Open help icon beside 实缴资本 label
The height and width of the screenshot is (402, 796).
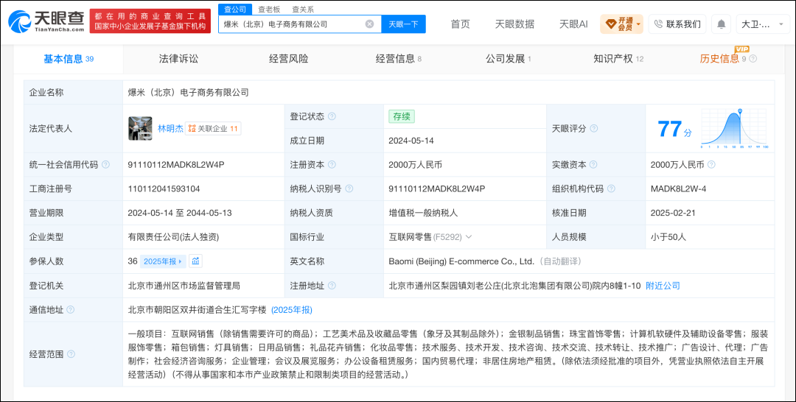[593, 165]
